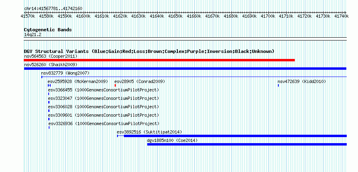Open the nsv564563 (Cooper2011) label
The height and width of the screenshot is (172, 358).
pyautogui.click(x=51, y=56)
